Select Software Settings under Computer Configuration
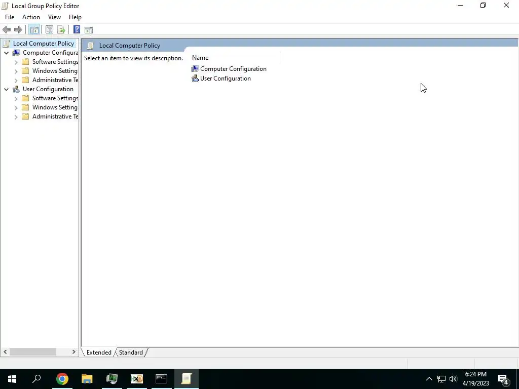Image resolution: width=519 pixels, height=389 pixels. 55,62
